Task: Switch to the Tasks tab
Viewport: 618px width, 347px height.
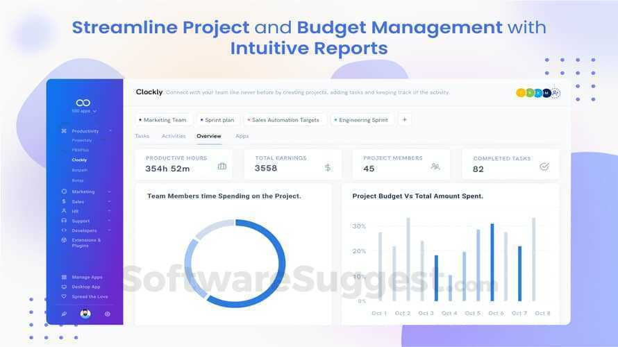Action: [142, 136]
